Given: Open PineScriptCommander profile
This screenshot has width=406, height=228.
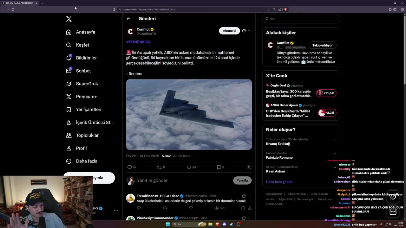Looking at the screenshot, I should (155, 218).
